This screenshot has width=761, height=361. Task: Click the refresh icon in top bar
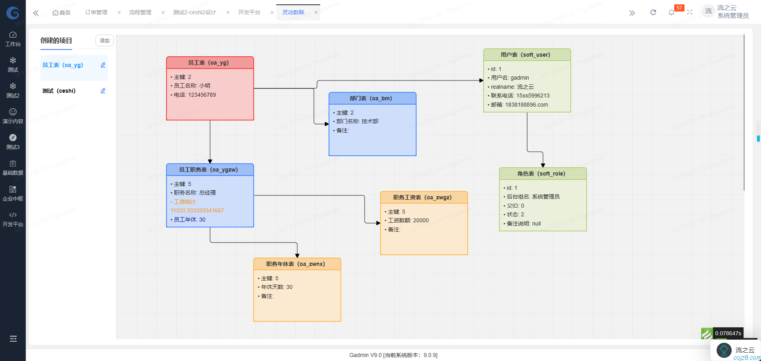tap(653, 12)
